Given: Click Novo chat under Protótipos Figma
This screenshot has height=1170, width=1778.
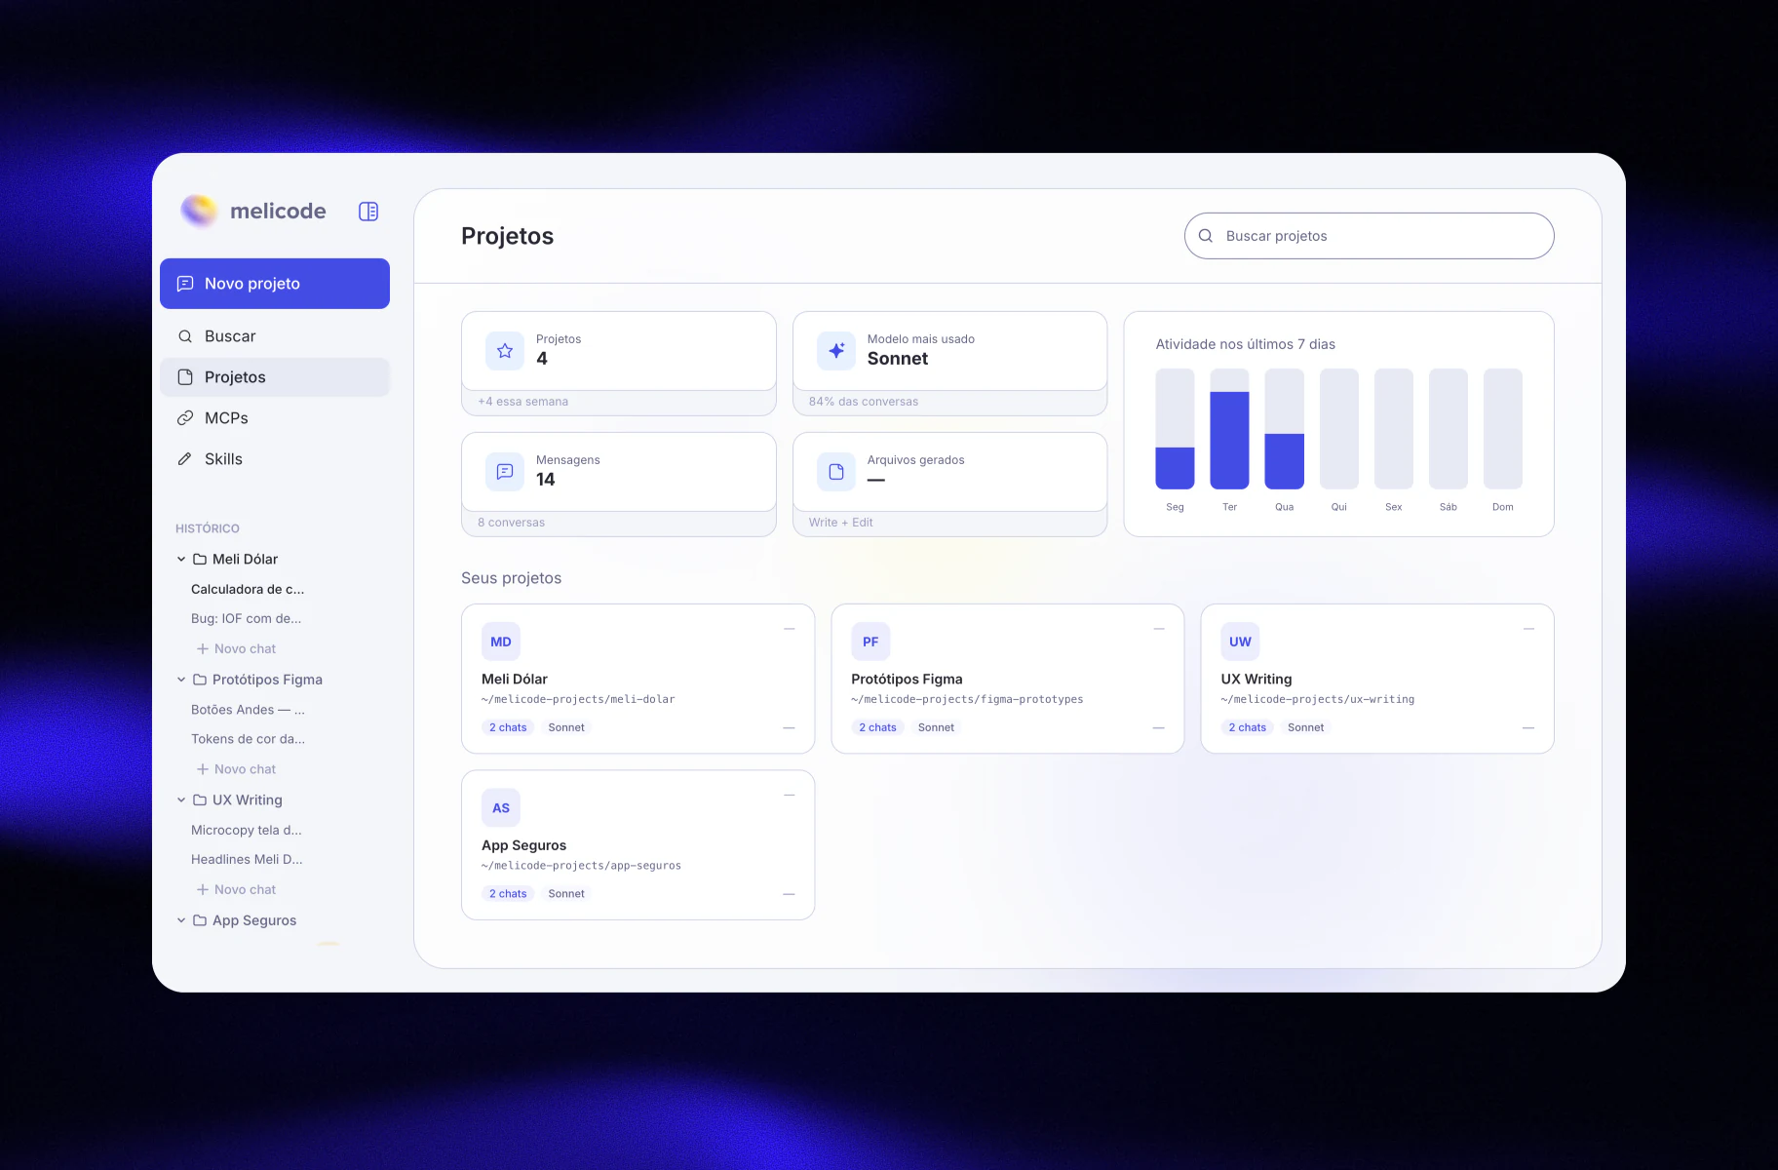Looking at the screenshot, I should (x=236, y=769).
